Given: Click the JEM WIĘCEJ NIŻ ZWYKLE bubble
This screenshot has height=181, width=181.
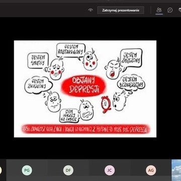Looking at the screenshot, I should 69,115.
